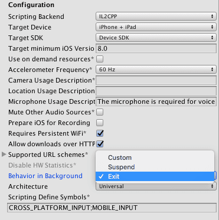The image size is (219, 220).
Task: Open the Accelerometer Frequency dropdown
Action: pyautogui.click(x=156, y=70)
